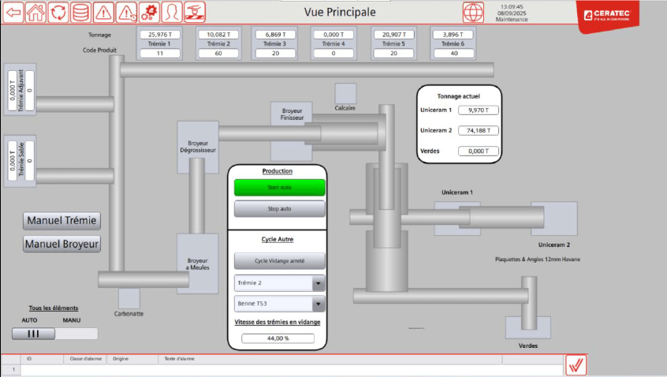Click the globe language icon
This screenshot has height=377, width=667.
[473, 12]
